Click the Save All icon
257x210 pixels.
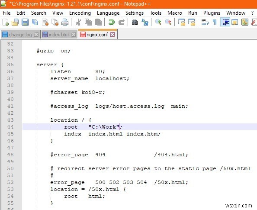tap(35, 22)
